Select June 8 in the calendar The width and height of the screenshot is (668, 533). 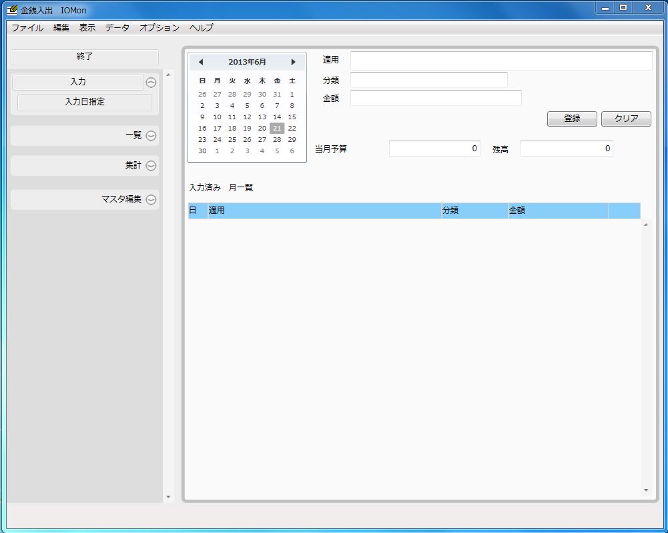point(292,105)
